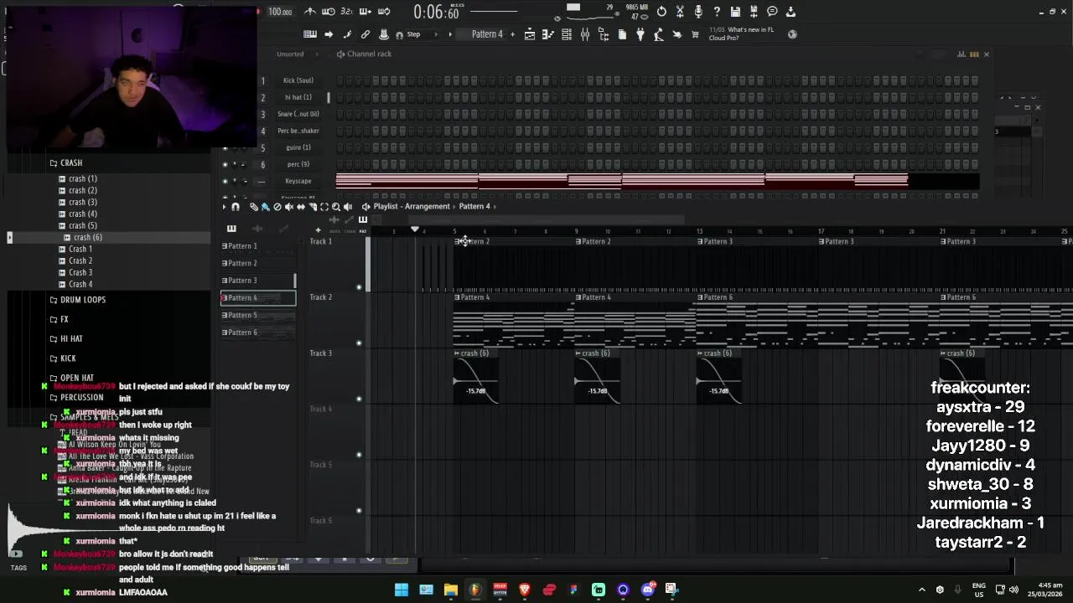The height and width of the screenshot is (603, 1073).
Task: Toggle the countdown before recording icon
Action: click(x=347, y=12)
